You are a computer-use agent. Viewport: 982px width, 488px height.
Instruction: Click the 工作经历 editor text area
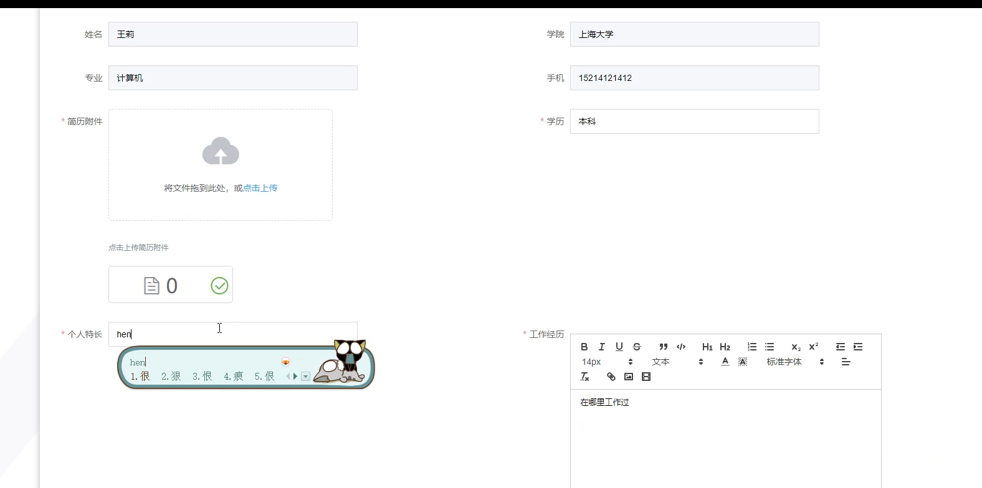(725, 439)
